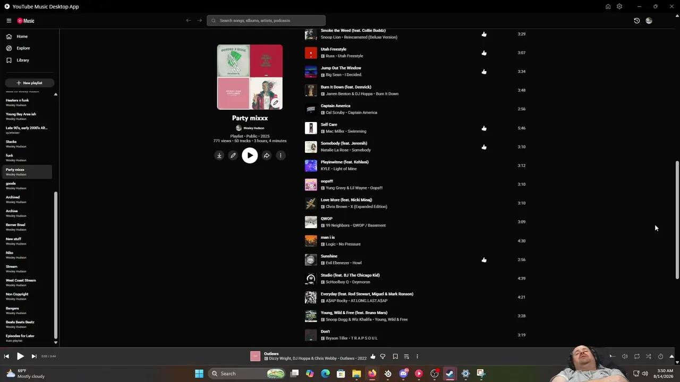
Task: Edit the playlist cover thumbnail pencil
Action: click(275, 102)
